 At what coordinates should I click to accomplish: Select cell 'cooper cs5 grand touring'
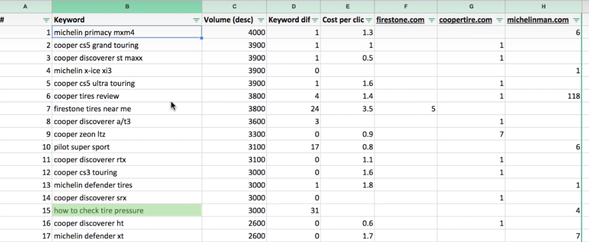(x=127, y=45)
